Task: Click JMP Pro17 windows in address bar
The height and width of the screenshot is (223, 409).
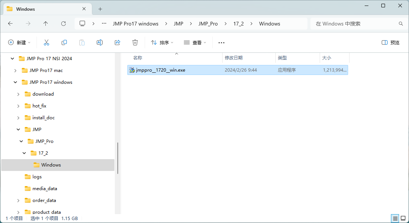Action: point(135,24)
